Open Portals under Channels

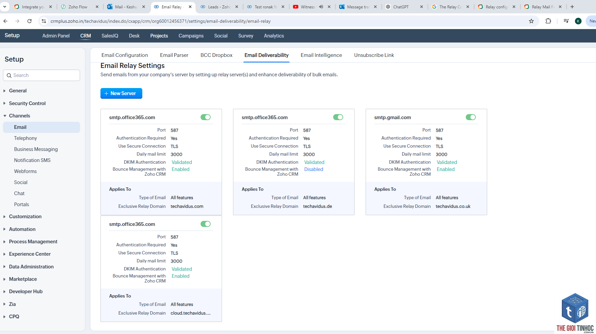tap(21, 204)
